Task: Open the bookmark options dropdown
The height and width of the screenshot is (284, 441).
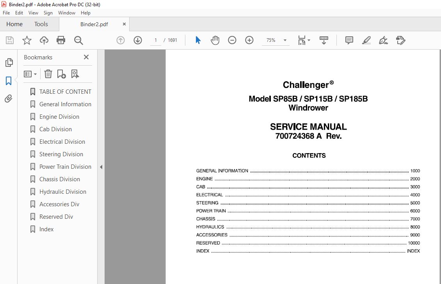Action: tap(30, 74)
